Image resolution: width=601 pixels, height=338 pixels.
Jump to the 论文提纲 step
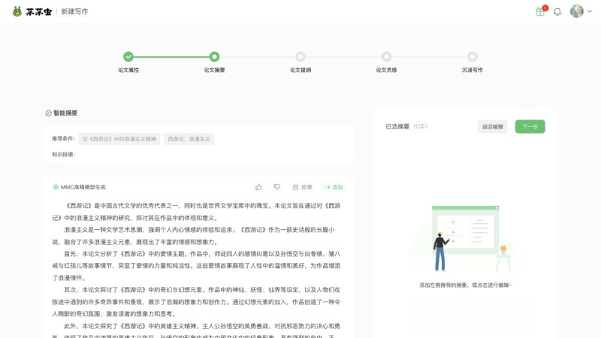pyautogui.click(x=300, y=56)
